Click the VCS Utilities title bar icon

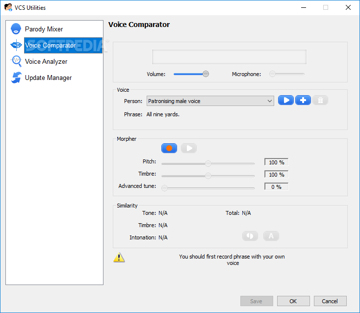[8, 7]
